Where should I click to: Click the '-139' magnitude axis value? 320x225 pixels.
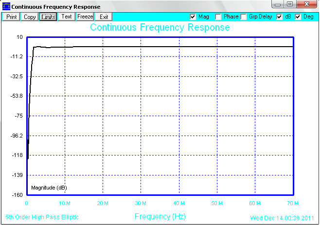18,175
